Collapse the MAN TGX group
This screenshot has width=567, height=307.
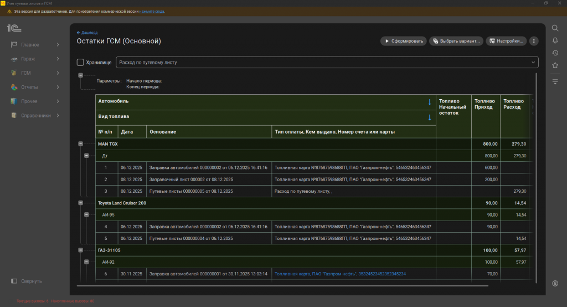80,144
